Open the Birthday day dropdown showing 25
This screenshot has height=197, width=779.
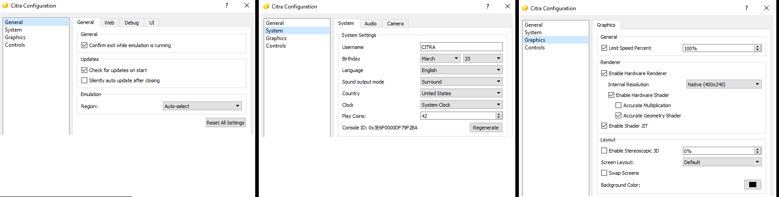point(483,59)
